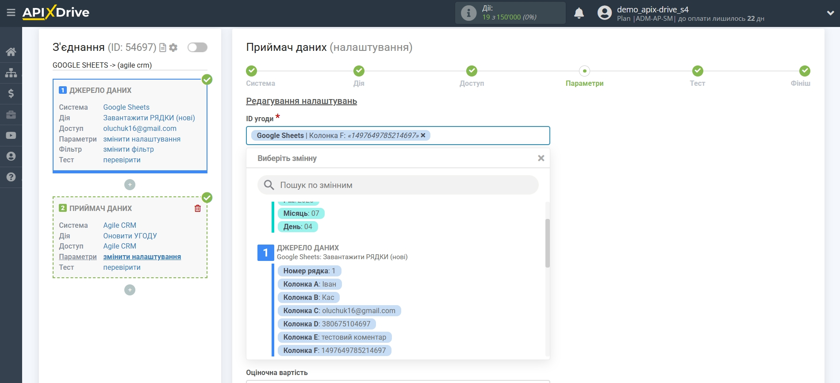The width and height of the screenshot is (840, 383).
Task: Open the Home sidebar icon
Action: (x=11, y=52)
